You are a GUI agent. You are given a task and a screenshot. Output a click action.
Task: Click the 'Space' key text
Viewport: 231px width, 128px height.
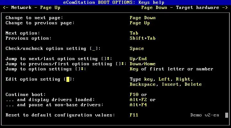pyautogui.click(x=137, y=49)
